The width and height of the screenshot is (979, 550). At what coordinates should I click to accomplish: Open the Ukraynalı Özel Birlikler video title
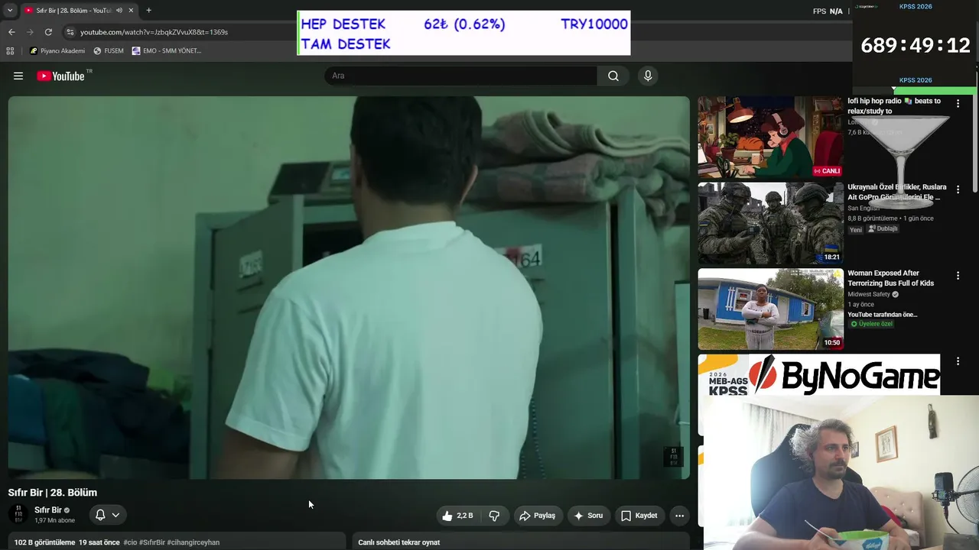pyautogui.click(x=897, y=192)
